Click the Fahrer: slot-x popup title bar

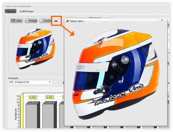pos(115,21)
